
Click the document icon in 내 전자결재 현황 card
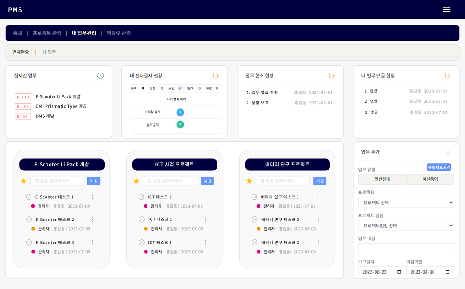[x=216, y=76]
